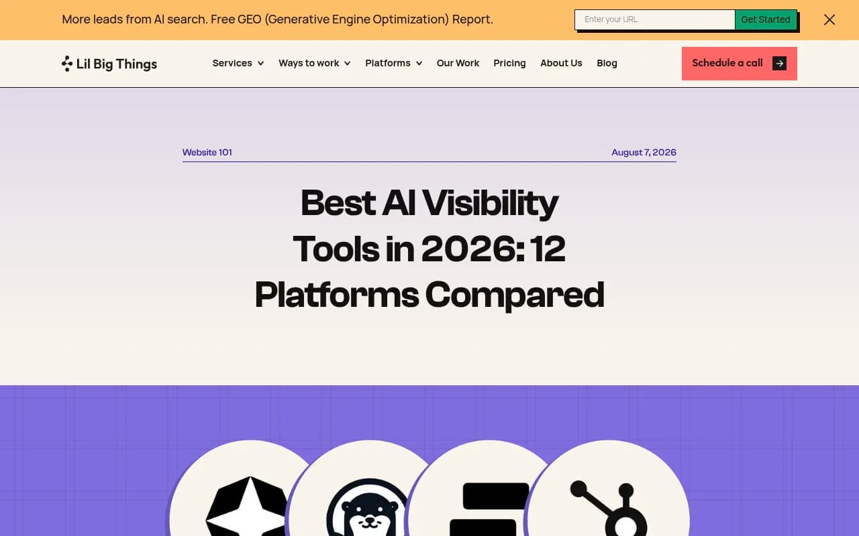Image resolution: width=859 pixels, height=536 pixels.
Task: Expand the Ways to work dropdown
Action: pos(315,63)
